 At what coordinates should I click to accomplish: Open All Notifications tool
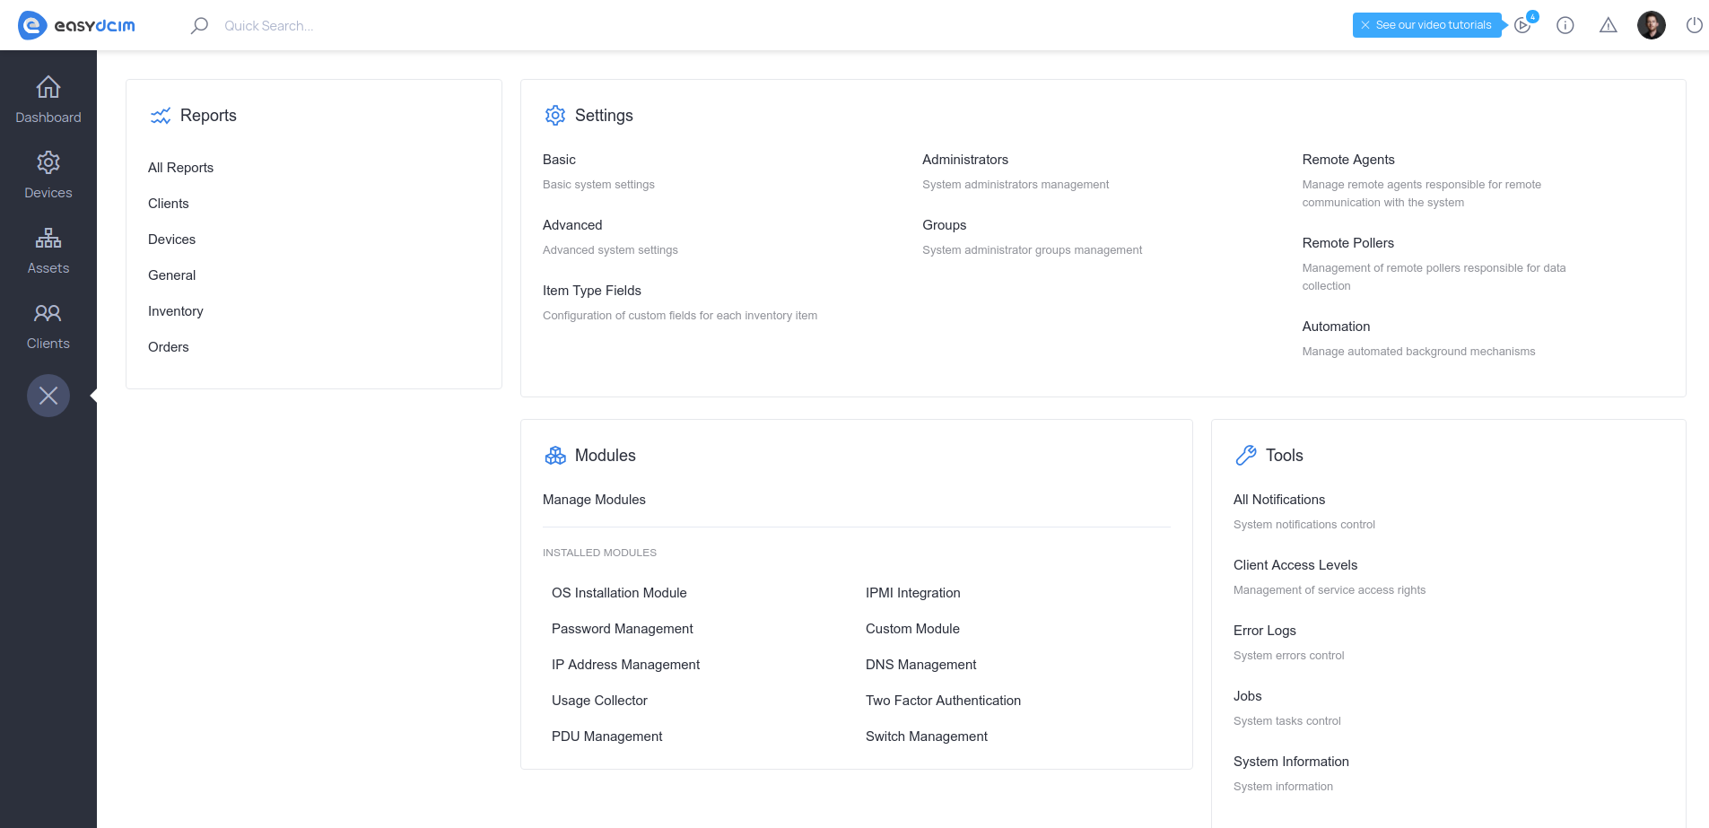point(1279,500)
